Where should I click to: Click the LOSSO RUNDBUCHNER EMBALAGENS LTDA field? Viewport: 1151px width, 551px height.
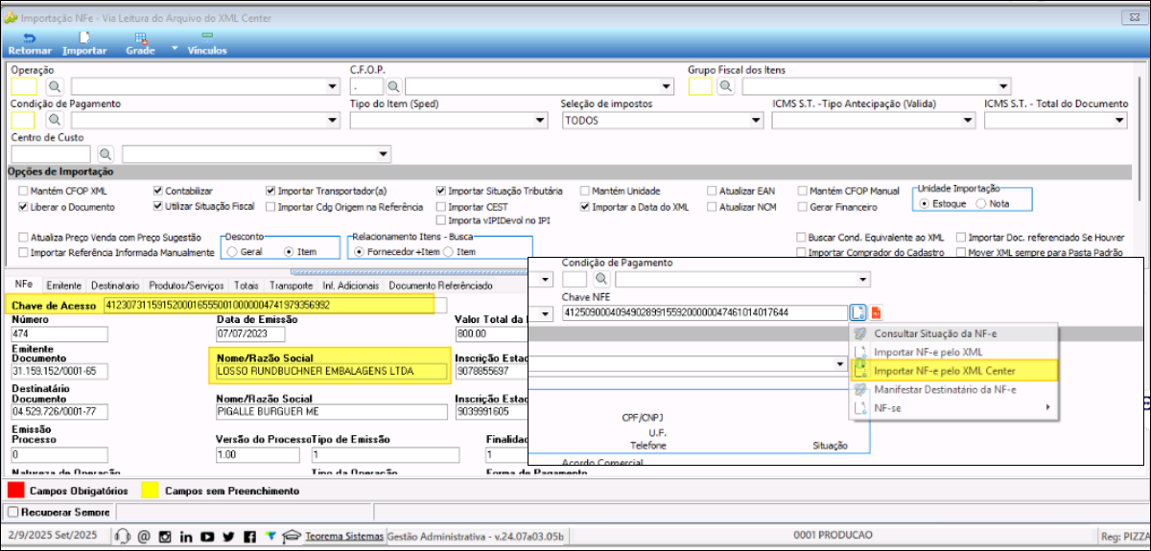tap(332, 371)
